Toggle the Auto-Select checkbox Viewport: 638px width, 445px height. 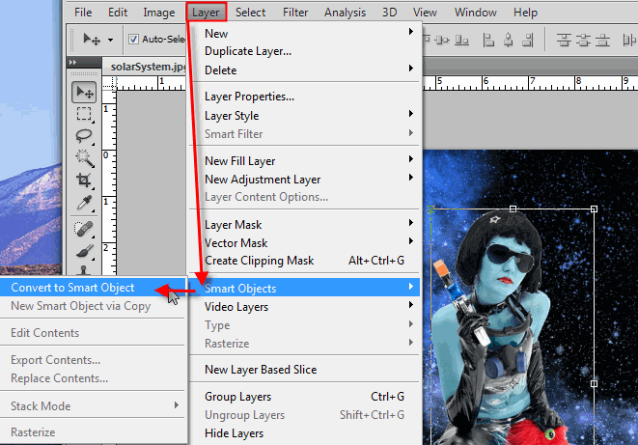pos(133,40)
